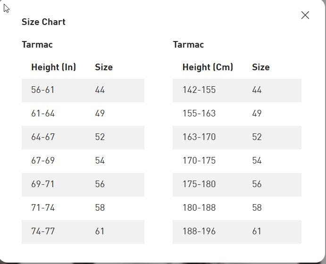This screenshot has width=326, height=264.
Task: Click the Tarmac heading above centimeters table
Action: point(188,45)
